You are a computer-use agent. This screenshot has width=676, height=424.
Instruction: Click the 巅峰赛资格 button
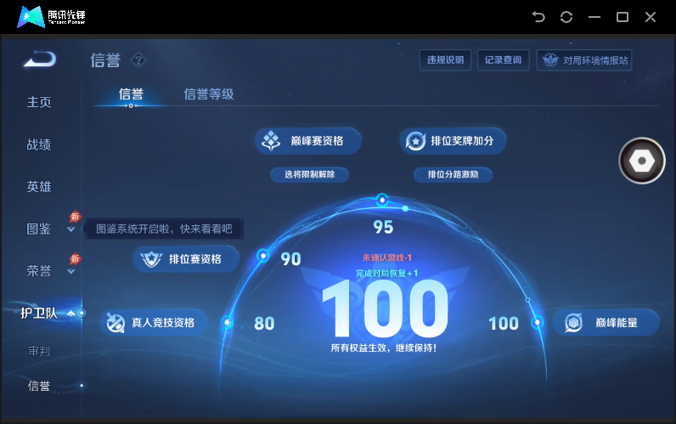coord(307,140)
